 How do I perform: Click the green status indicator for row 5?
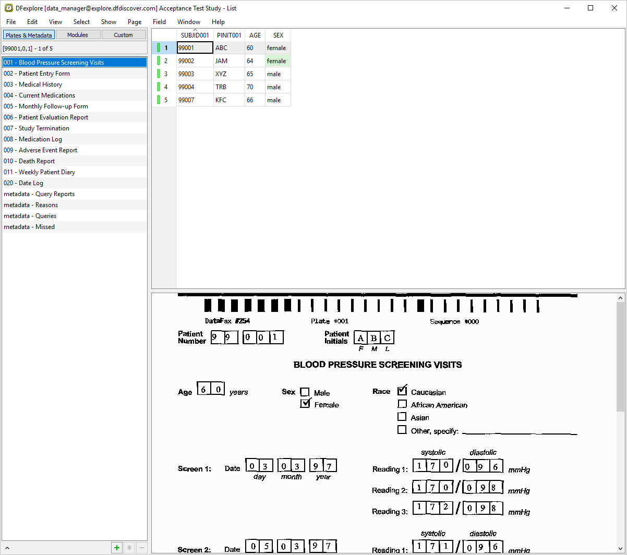click(159, 100)
